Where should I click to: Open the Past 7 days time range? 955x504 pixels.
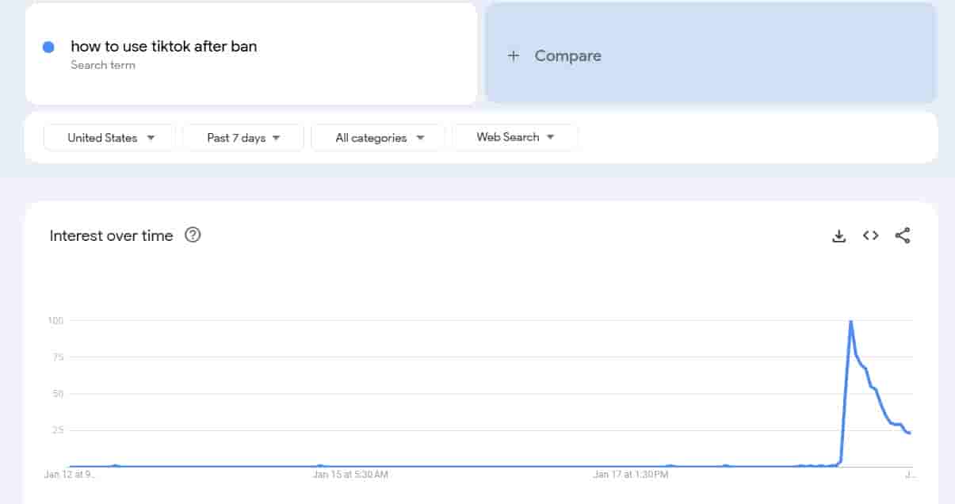pos(243,138)
